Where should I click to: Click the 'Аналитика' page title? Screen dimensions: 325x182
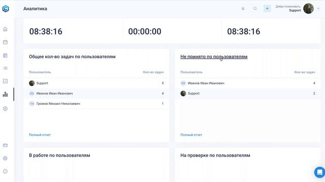(35, 9)
